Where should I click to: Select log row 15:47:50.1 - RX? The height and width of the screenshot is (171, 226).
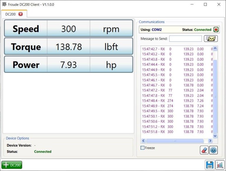click(177, 116)
